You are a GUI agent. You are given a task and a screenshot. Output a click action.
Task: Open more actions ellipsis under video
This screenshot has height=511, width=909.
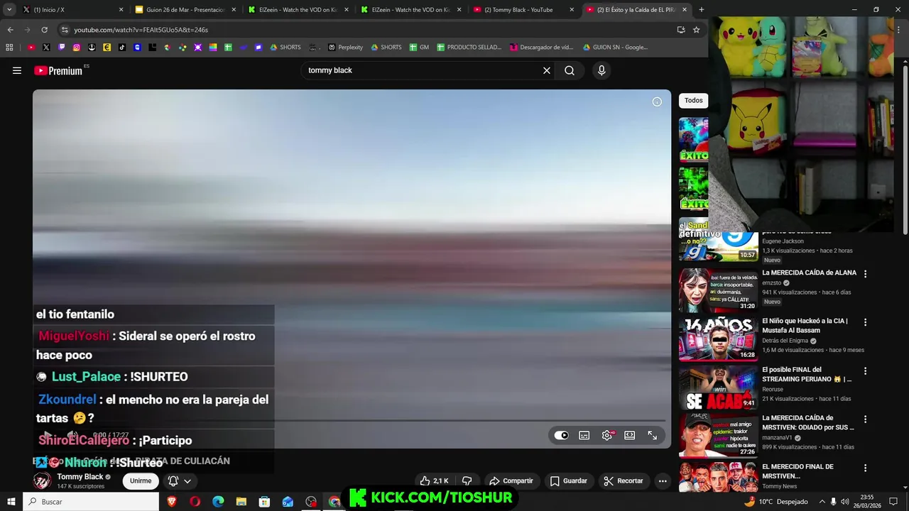pyautogui.click(x=663, y=480)
